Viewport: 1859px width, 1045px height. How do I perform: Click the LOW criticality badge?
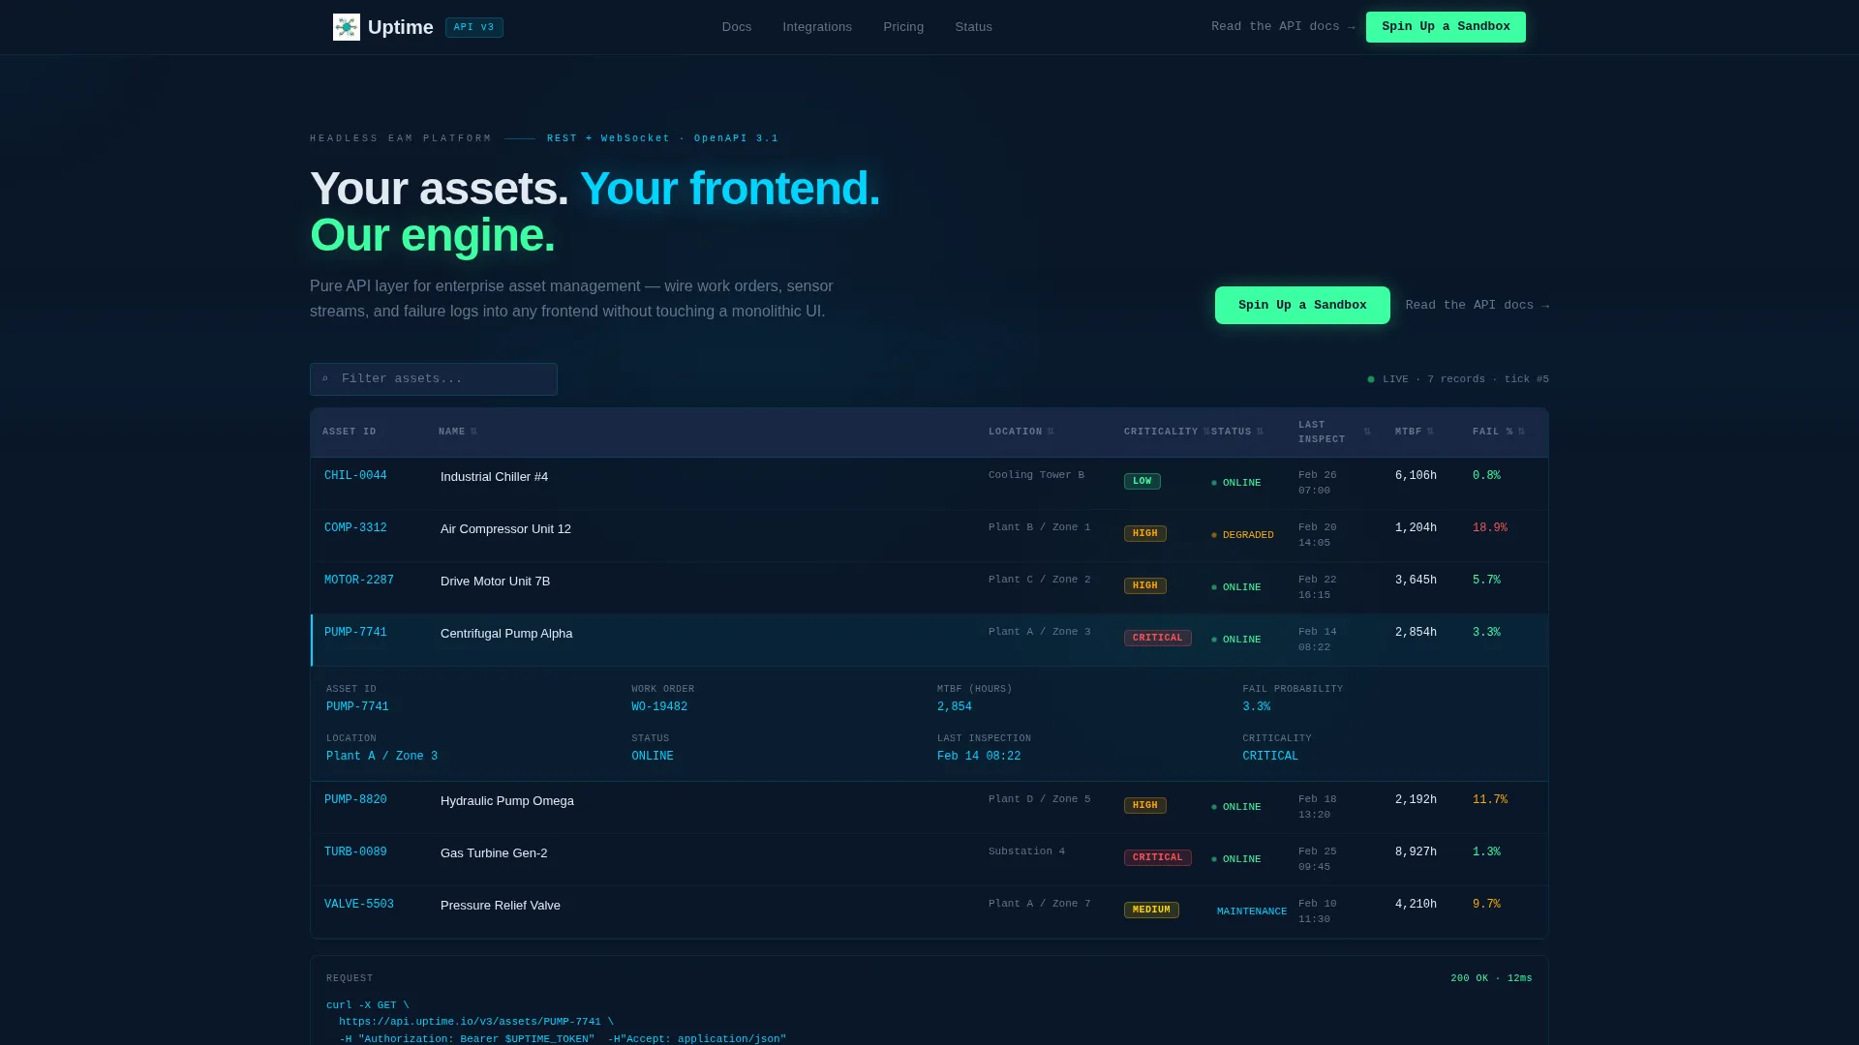(x=1143, y=481)
